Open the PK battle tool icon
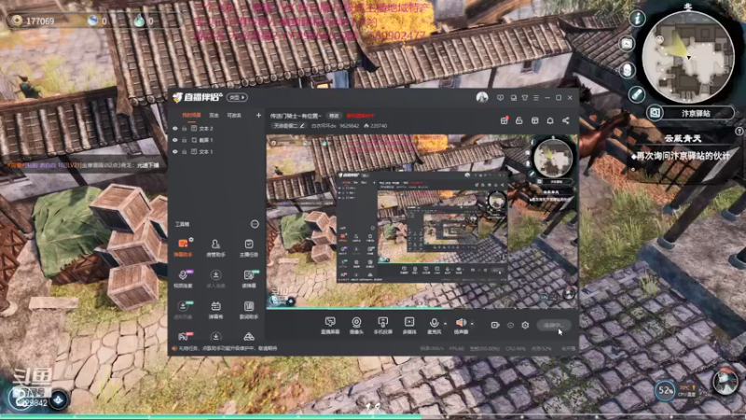 tap(183, 337)
